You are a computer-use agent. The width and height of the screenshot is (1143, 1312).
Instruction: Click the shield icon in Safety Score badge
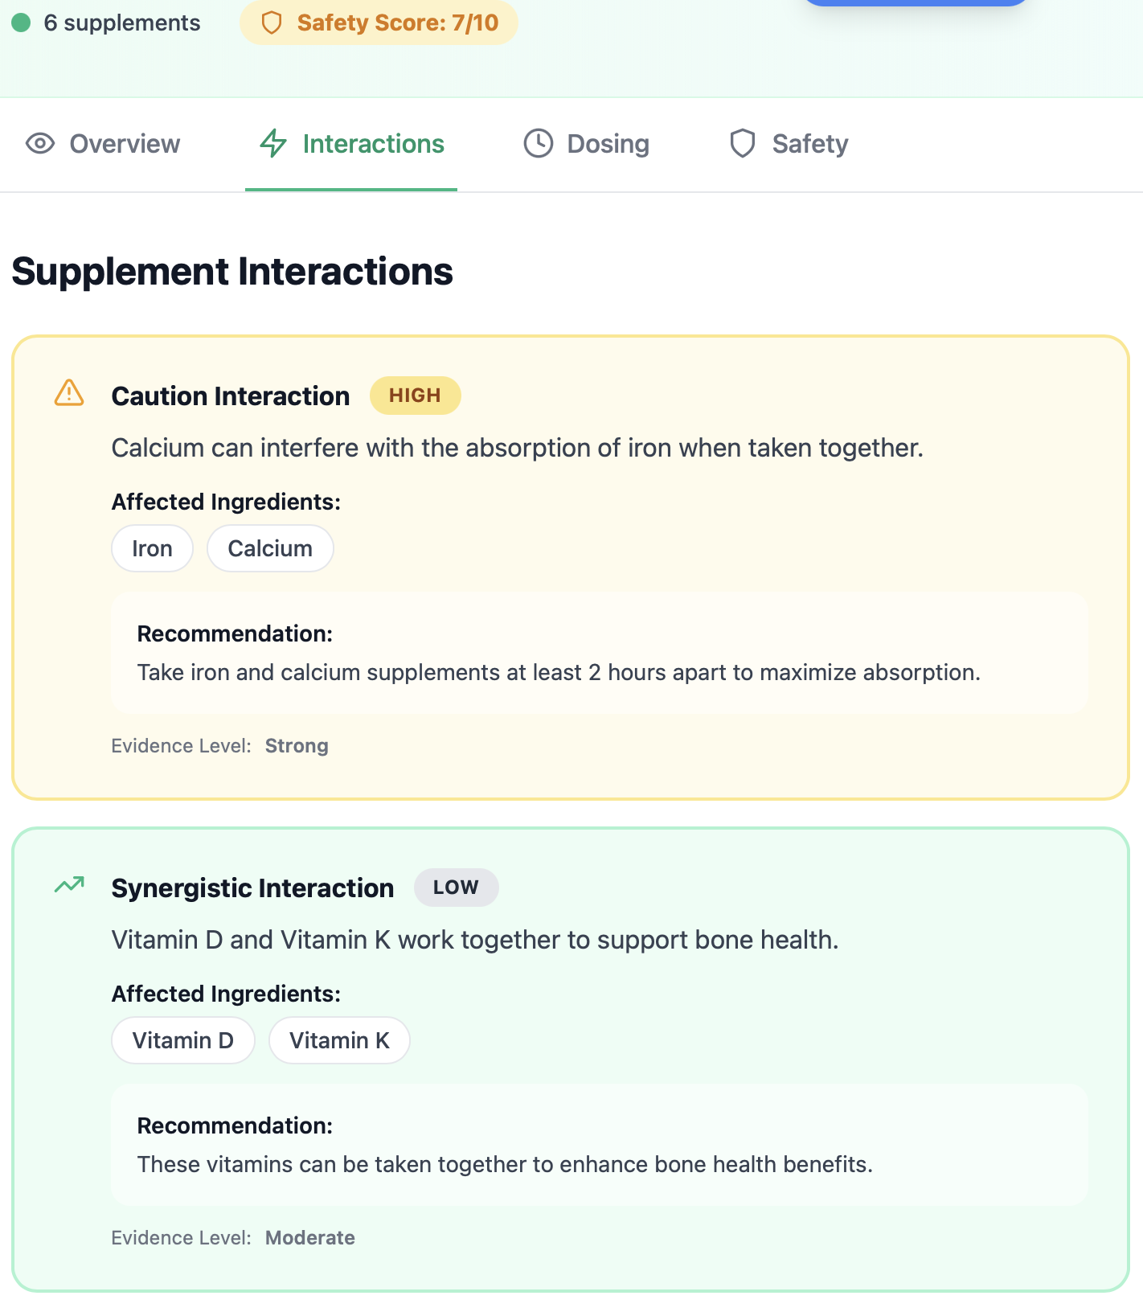[x=272, y=23]
